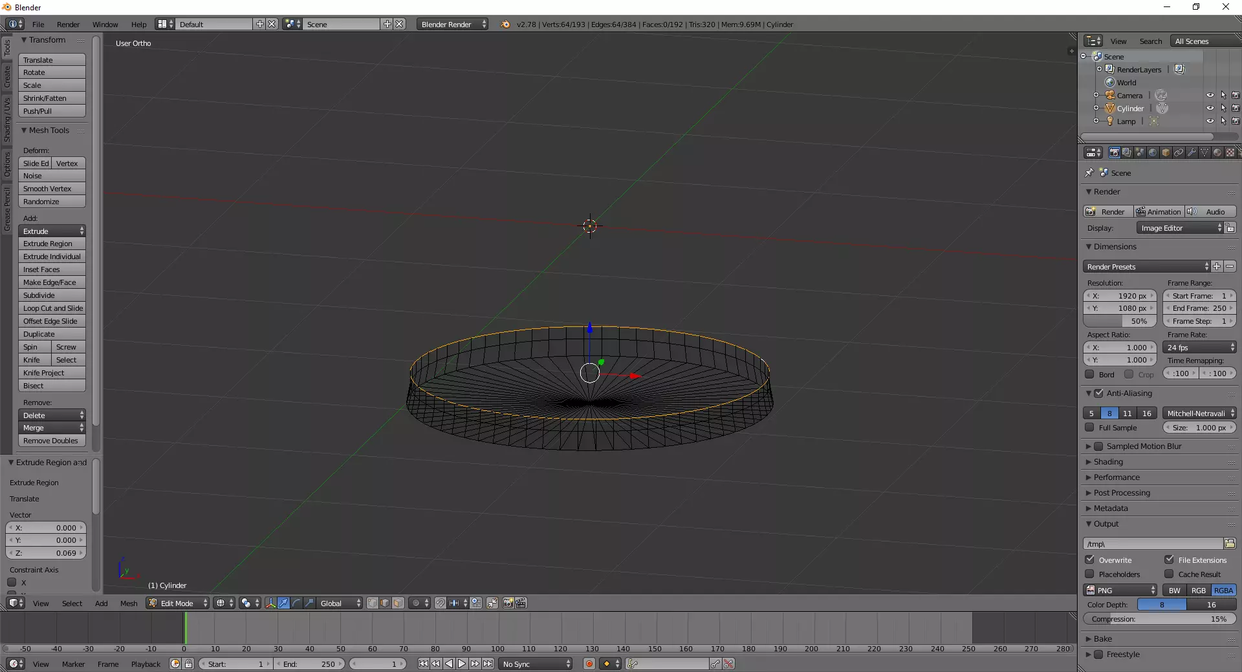Adjust the Compression slider
The height and width of the screenshot is (672, 1242).
1159,619
